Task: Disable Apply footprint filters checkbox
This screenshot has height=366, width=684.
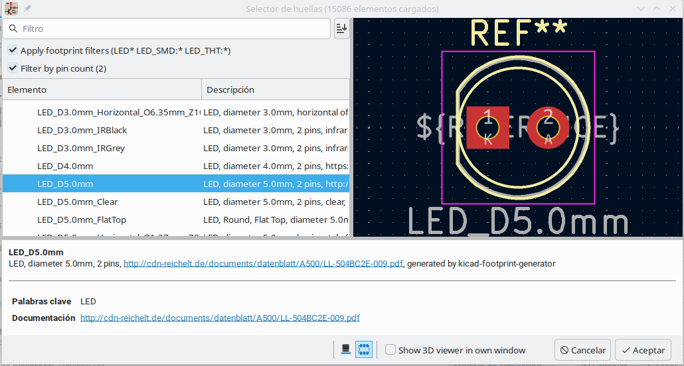Action: pos(13,50)
